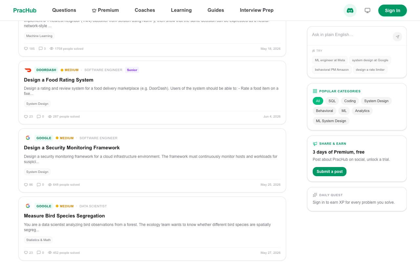The image size is (420, 262).
Task: Open the Discord community icon
Action: (350, 10)
